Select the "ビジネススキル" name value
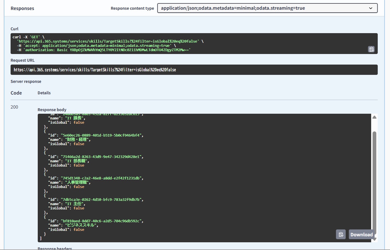Image resolution: width=390 pixels, height=250 pixels. tap(81, 225)
